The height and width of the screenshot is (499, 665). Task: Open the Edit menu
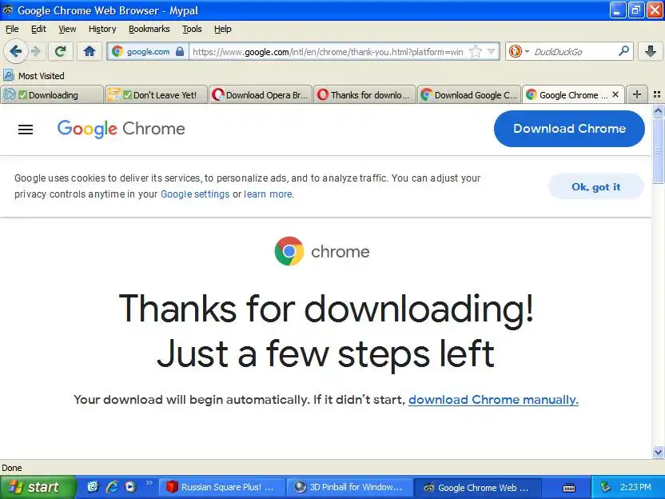pyautogui.click(x=38, y=29)
